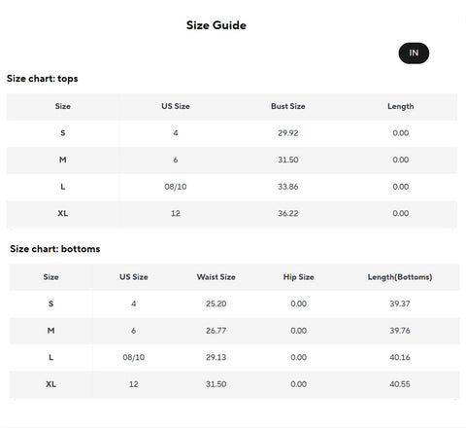Select the 'Size chart: tops' heading

point(43,79)
